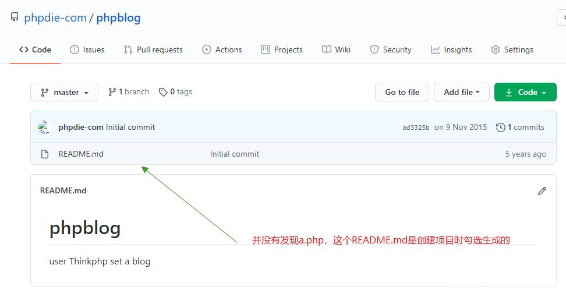
Task: Click the Issues circle icon
Action: 75,49
